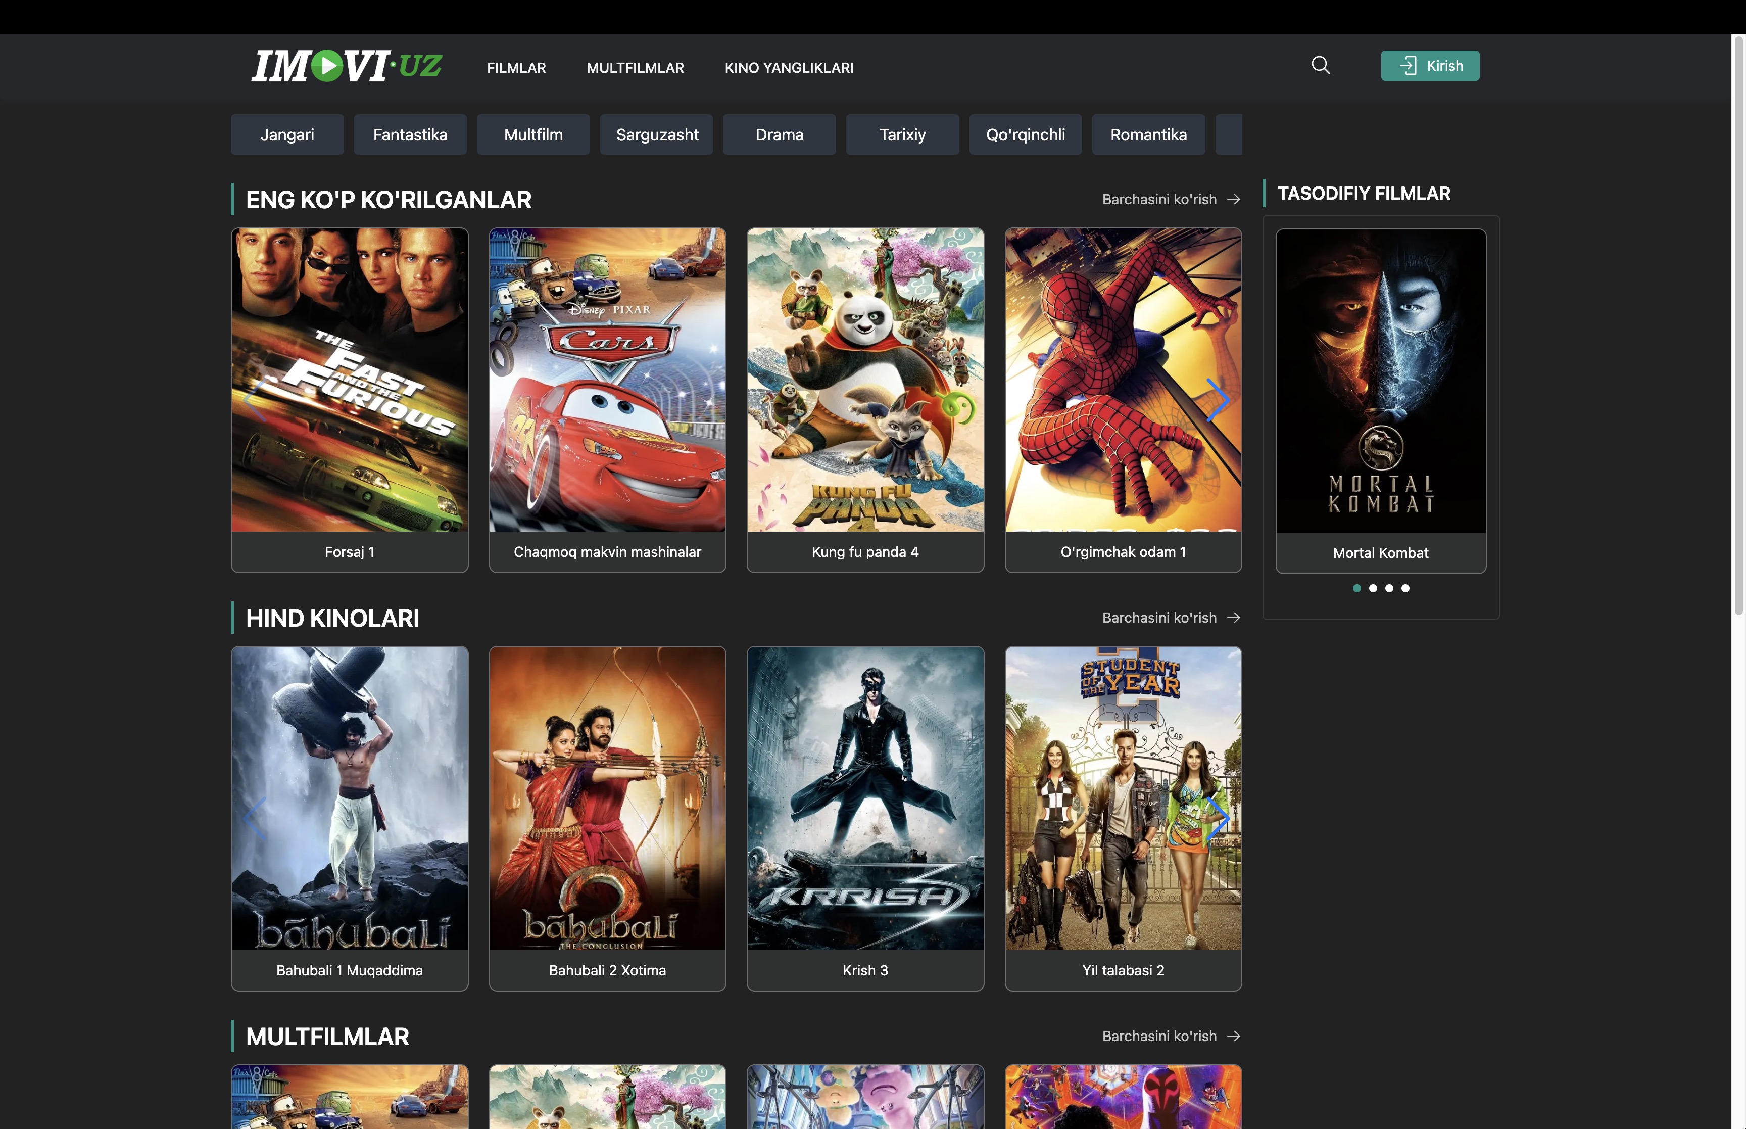This screenshot has height=1129, width=1746.
Task: Open the FILMLAR menu item
Action: coord(516,67)
